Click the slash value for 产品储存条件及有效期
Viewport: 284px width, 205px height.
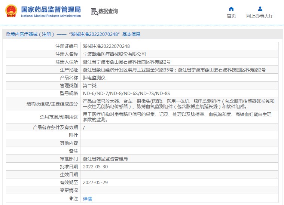[84, 128]
